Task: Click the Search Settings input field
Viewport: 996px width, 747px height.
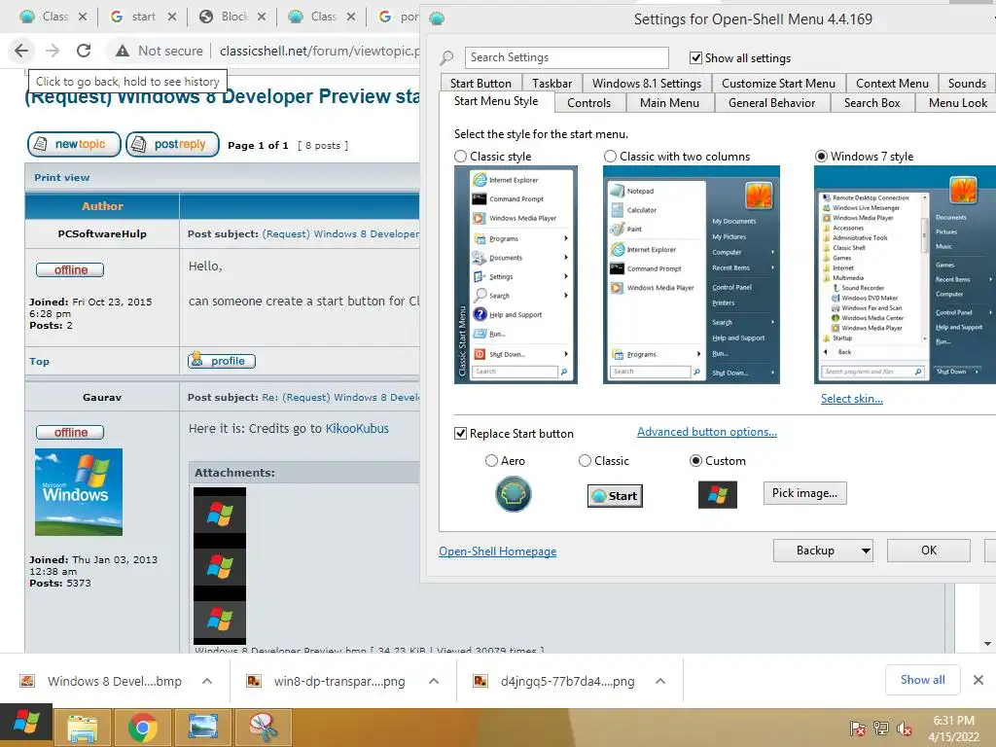Action: 567,57
